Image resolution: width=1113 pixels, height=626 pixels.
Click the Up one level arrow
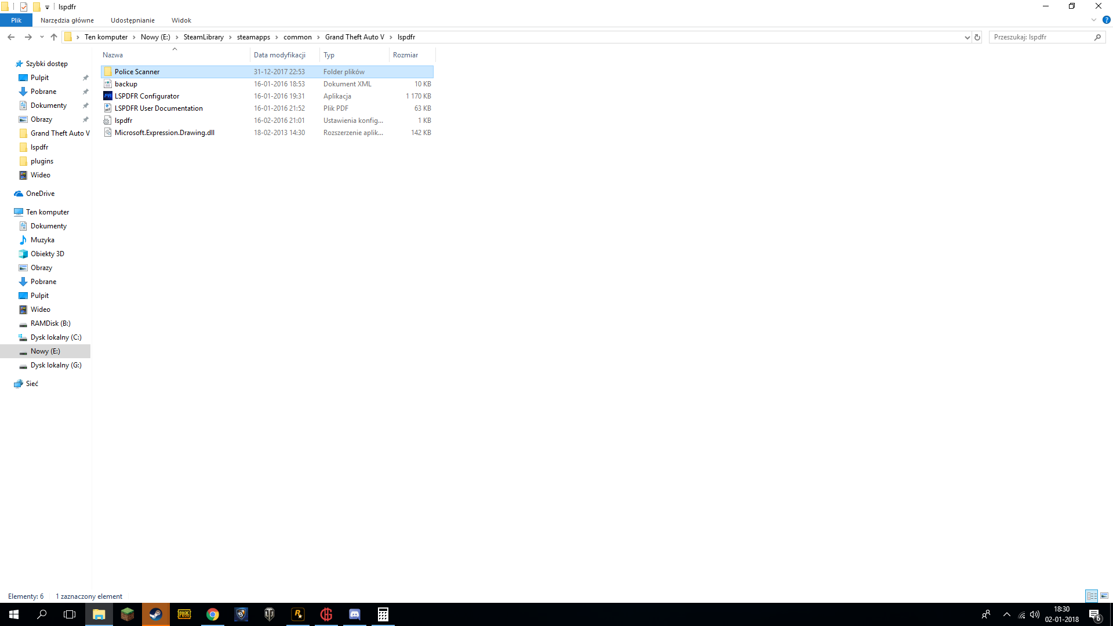54,37
